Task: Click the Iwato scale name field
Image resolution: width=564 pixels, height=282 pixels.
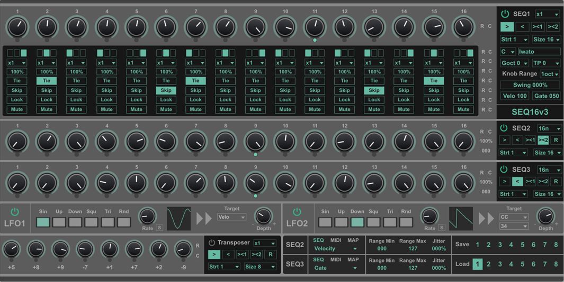Action: click(x=539, y=52)
